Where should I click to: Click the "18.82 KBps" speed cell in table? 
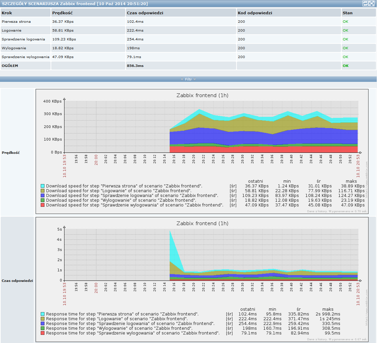click(x=63, y=48)
